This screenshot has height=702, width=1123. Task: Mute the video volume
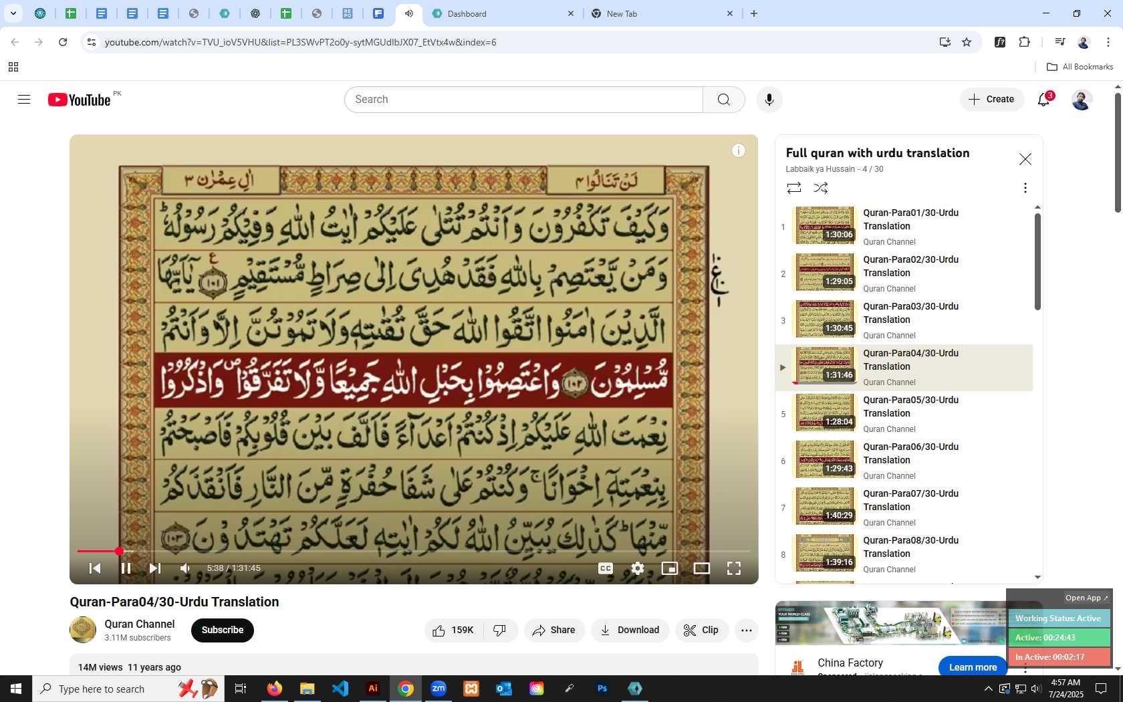(185, 568)
